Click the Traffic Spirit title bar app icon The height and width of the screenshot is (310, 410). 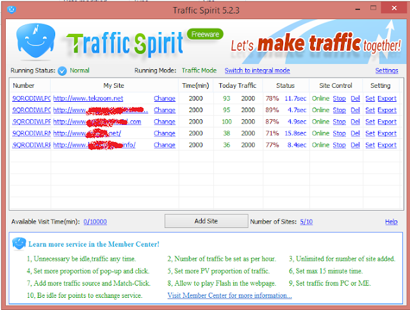pos(12,10)
